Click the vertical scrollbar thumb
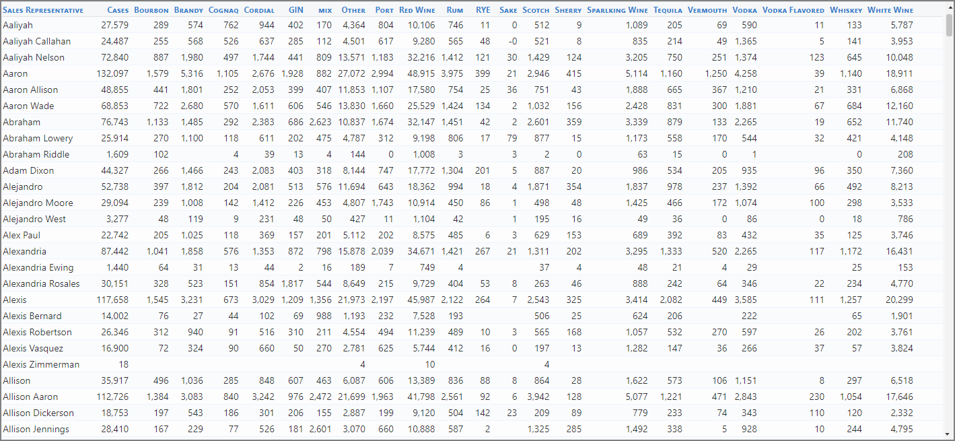 click(949, 26)
